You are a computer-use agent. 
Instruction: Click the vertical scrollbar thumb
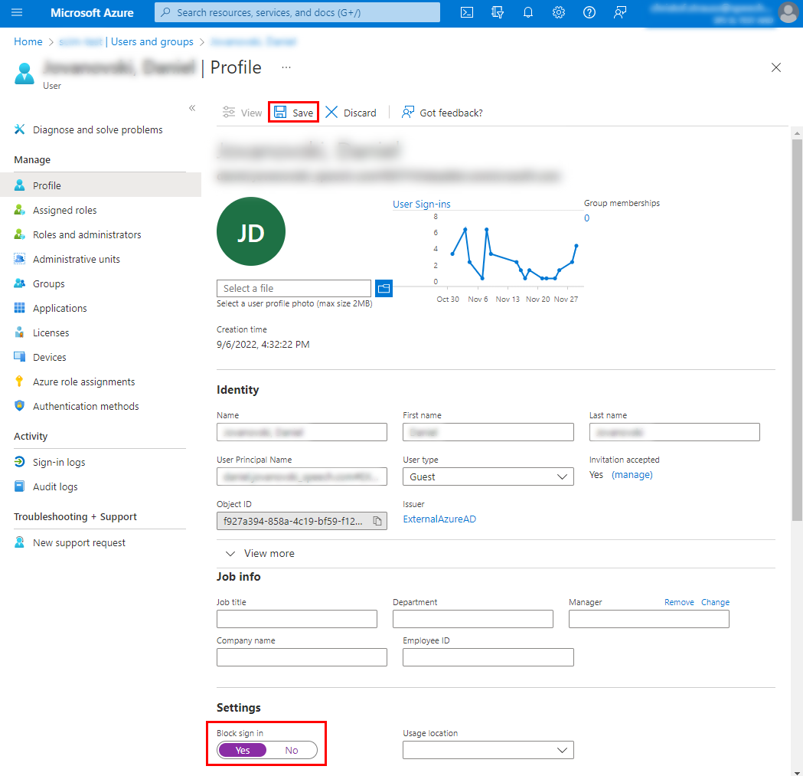pyautogui.click(x=797, y=330)
